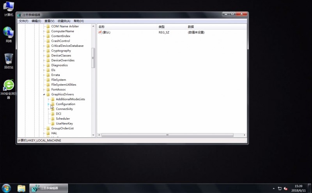Select the AdditionalModeLists subkey
This screenshot has width=312, height=193.
pos(70,99)
